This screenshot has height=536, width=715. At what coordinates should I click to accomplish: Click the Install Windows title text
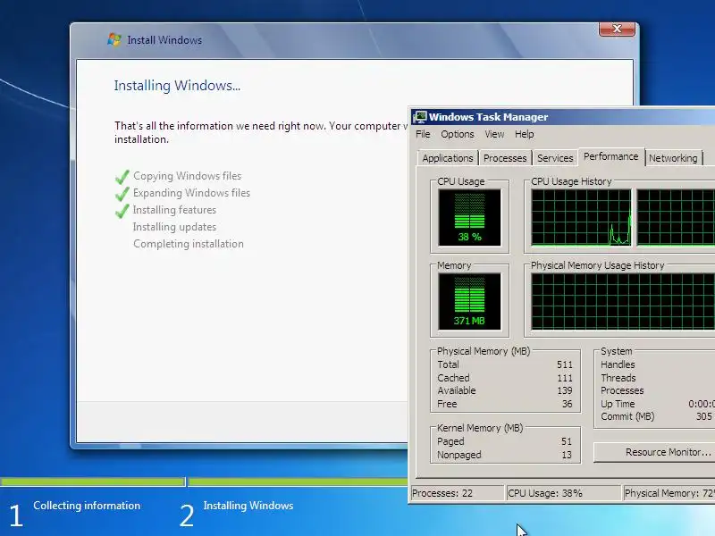click(164, 40)
